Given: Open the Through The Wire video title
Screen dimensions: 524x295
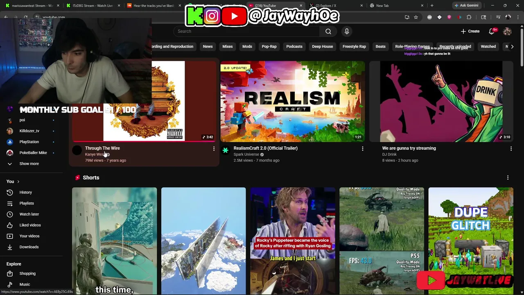Looking at the screenshot, I should pos(102,148).
